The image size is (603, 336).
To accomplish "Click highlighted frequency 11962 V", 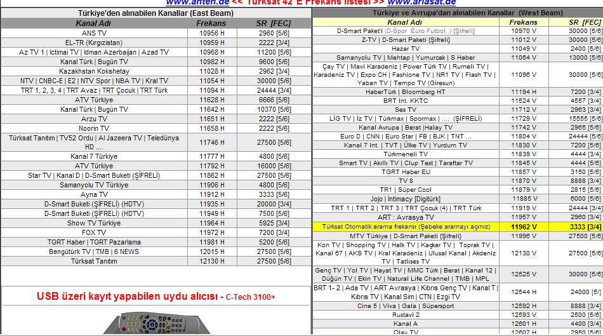I will (x=524, y=227).
